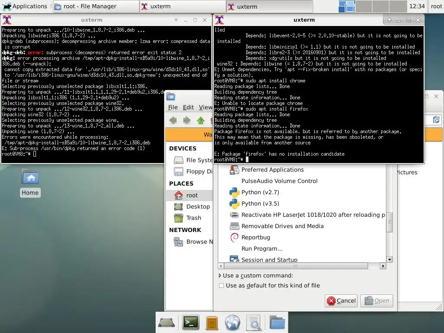Select the first uxterm taskbar button

pyautogui.click(x=183, y=6)
